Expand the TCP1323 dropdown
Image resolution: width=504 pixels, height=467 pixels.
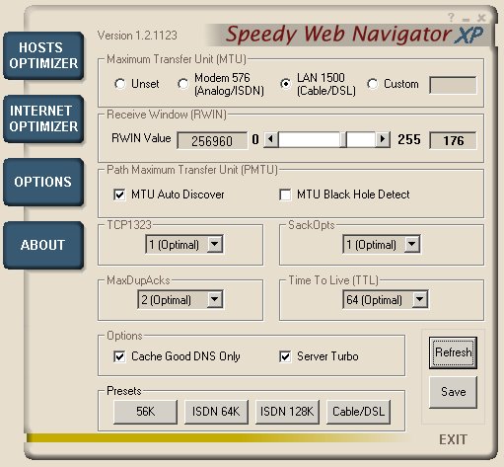click(x=215, y=244)
